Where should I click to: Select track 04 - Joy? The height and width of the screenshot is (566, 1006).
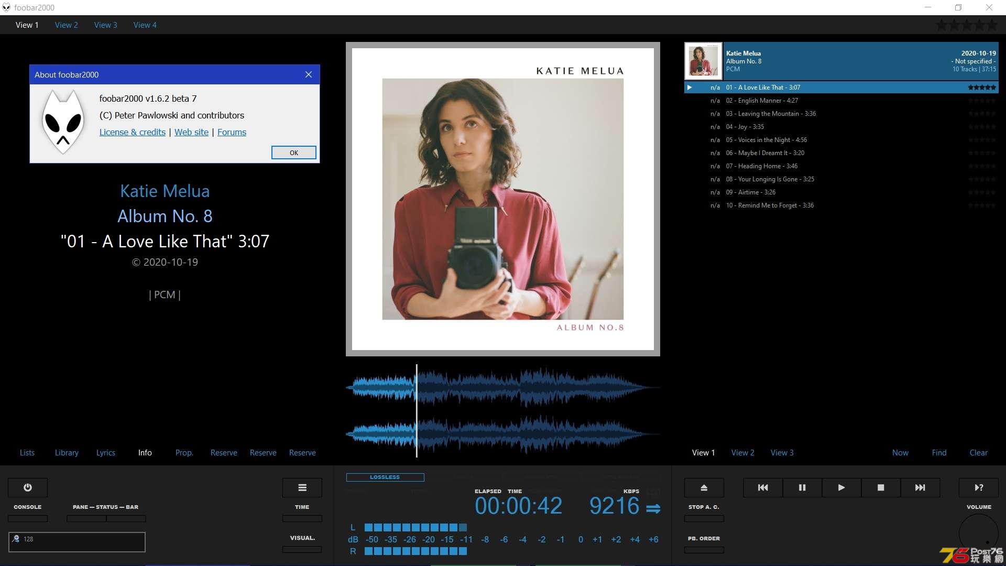coord(841,127)
